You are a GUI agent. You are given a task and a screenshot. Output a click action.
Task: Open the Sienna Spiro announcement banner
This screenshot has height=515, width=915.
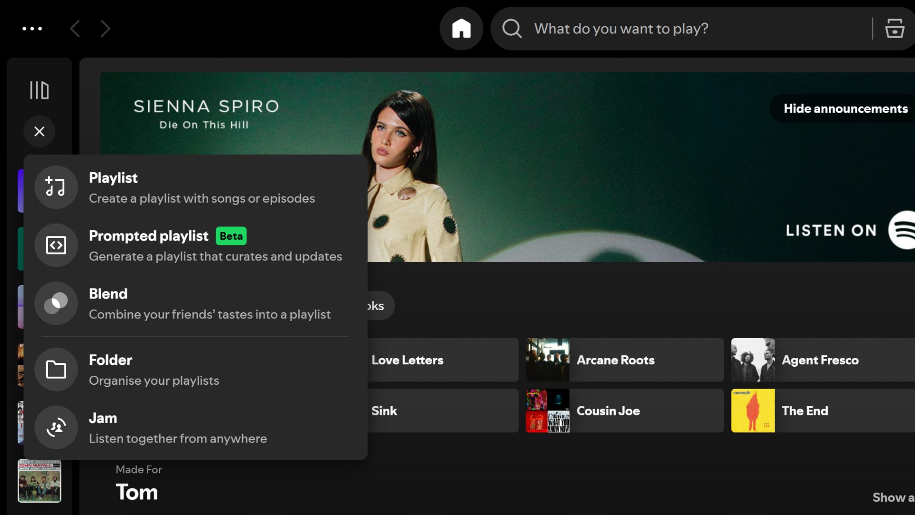click(508, 167)
